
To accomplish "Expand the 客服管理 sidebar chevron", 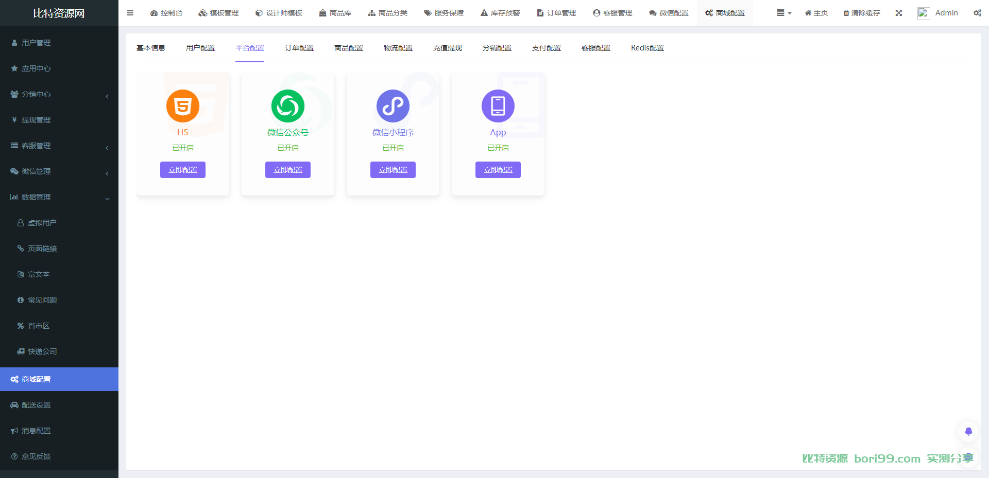I will point(107,148).
